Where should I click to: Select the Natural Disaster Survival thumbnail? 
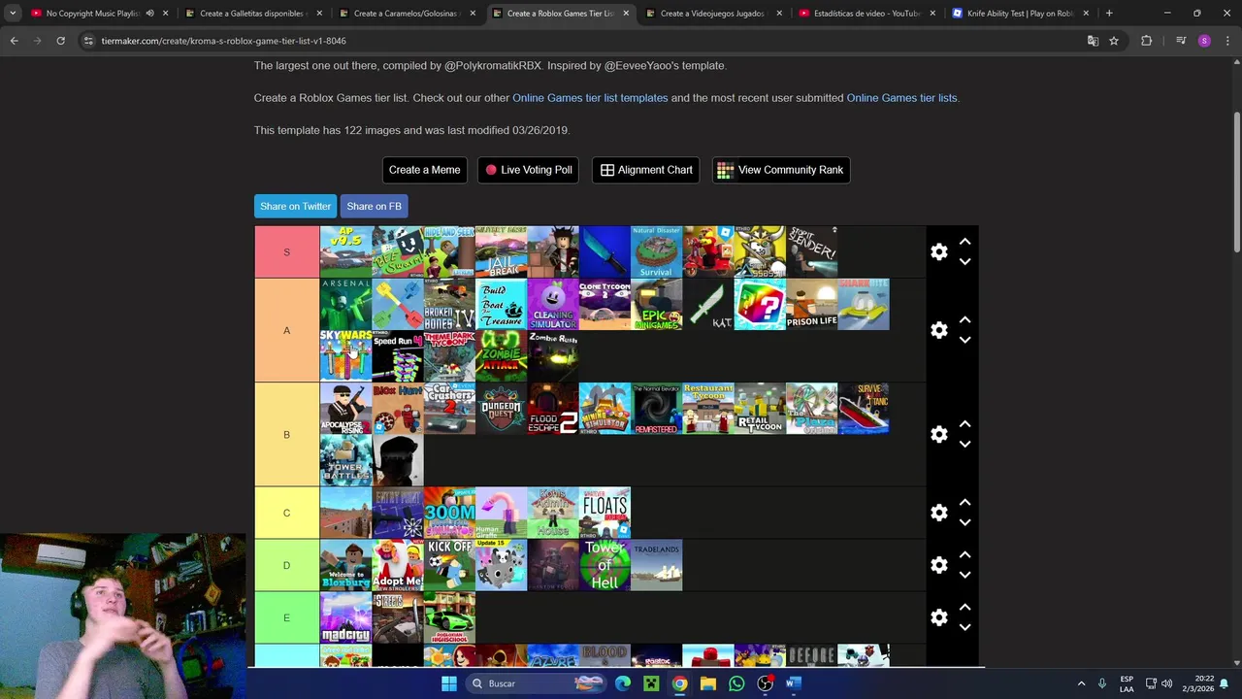tap(657, 251)
